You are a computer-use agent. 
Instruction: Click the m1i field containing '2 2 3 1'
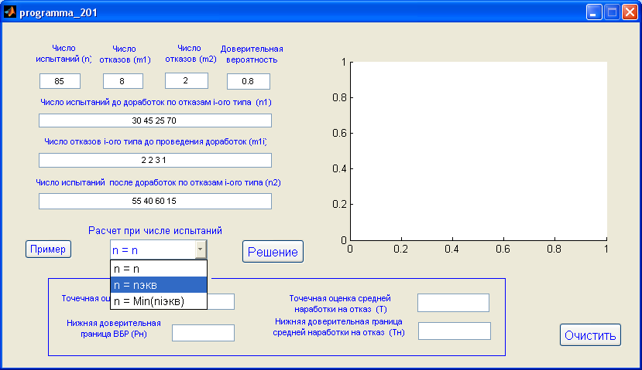pyautogui.click(x=155, y=160)
